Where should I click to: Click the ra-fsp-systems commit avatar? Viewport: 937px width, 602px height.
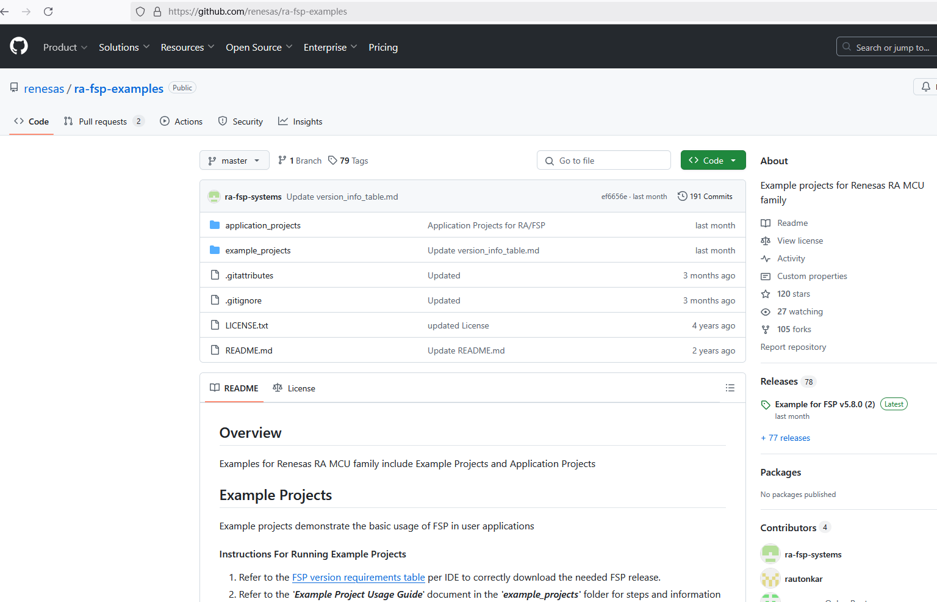tap(214, 197)
